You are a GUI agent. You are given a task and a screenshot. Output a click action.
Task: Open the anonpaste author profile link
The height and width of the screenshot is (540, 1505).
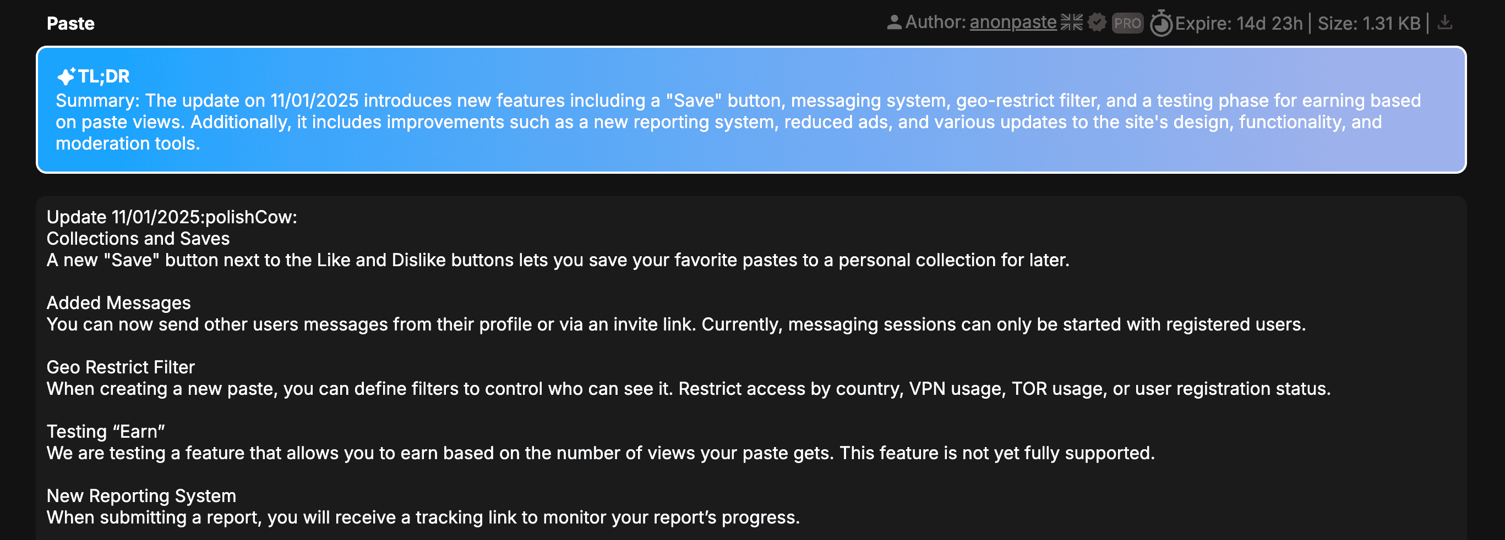1013,22
